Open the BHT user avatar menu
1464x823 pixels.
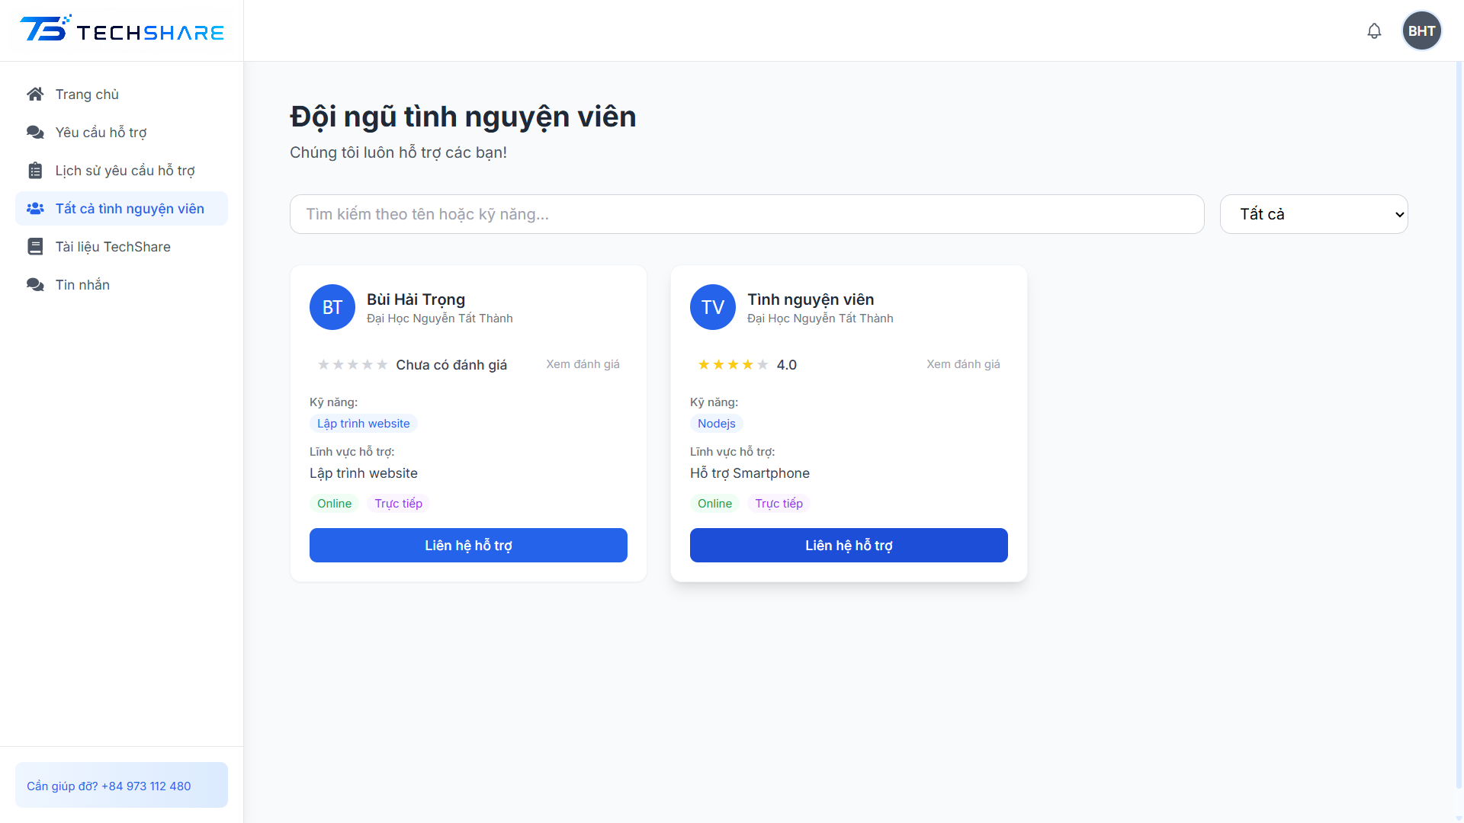1421,31
